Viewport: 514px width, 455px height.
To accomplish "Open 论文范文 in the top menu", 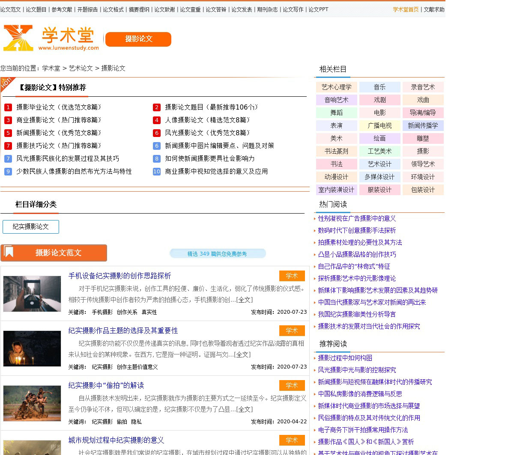I will tap(10, 9).
